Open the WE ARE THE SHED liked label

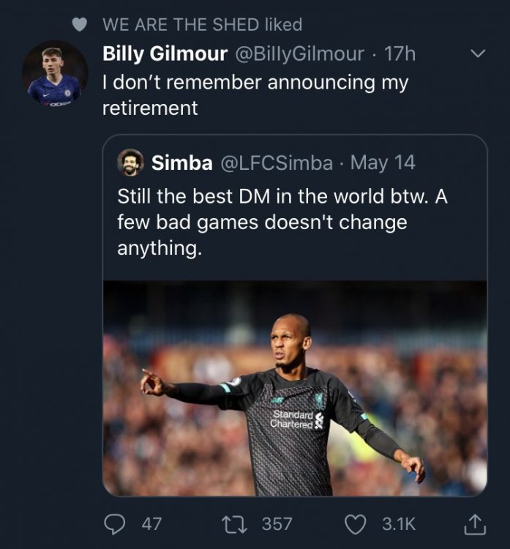point(203,24)
